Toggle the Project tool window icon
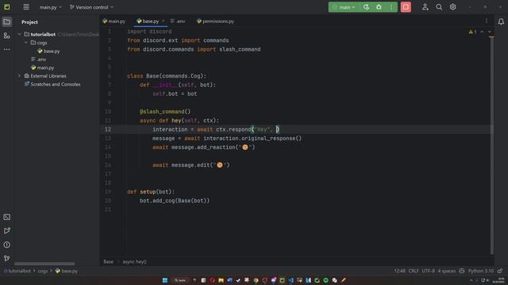Screen dimensions: 508x285 7,22
